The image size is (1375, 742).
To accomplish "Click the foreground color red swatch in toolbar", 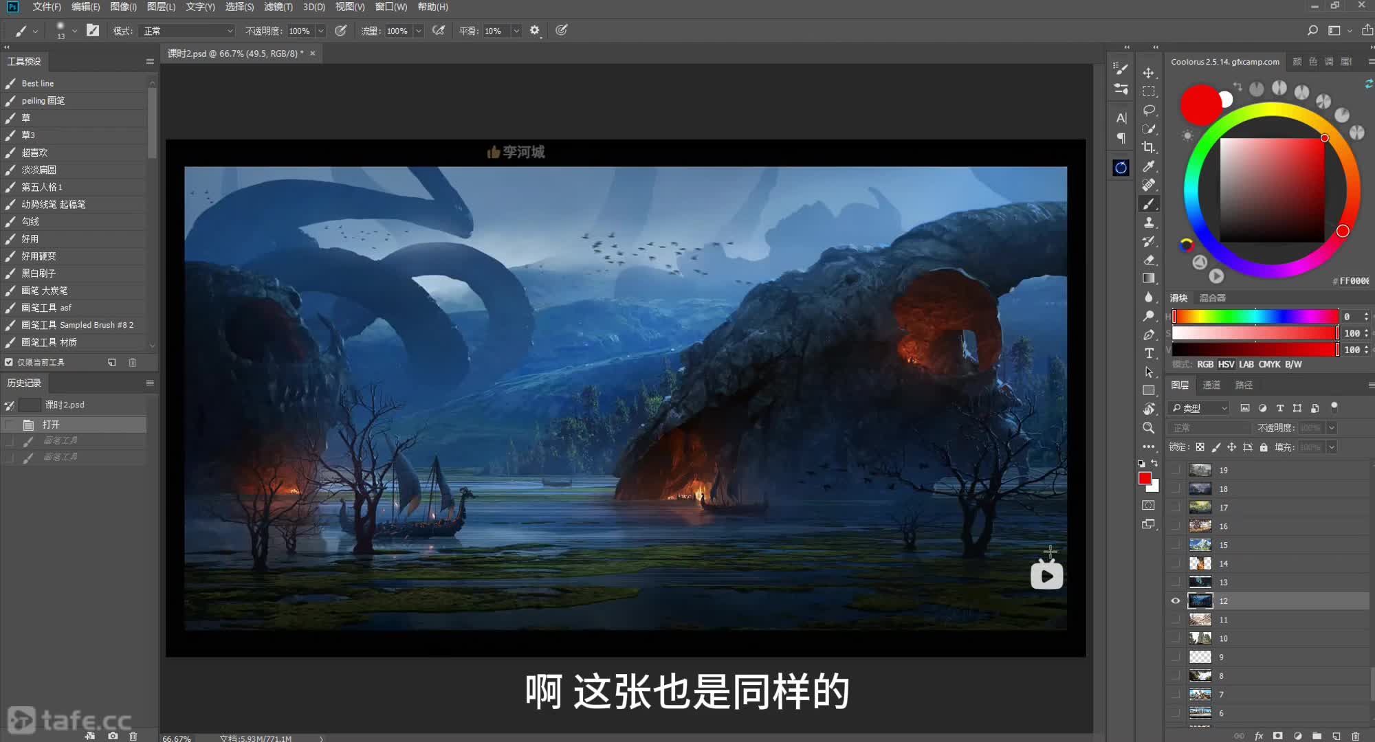I will (x=1145, y=478).
